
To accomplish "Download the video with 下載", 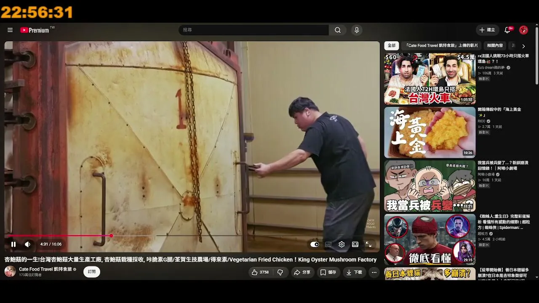I will point(354,272).
